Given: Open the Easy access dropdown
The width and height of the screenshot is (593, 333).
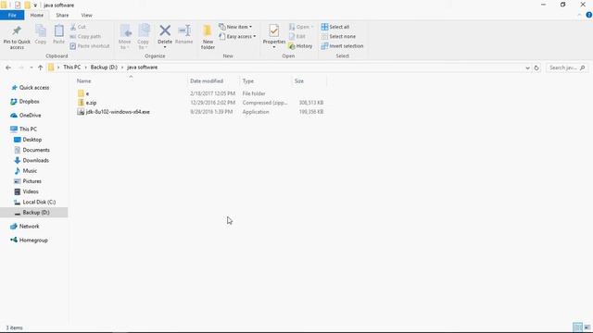Looking at the screenshot, I should pos(237,37).
